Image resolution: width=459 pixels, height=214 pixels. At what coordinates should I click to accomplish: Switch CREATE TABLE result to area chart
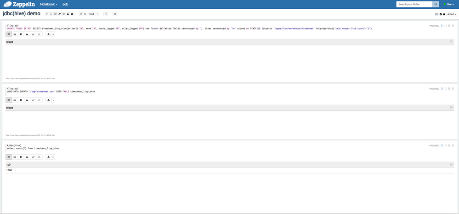coord(27,35)
